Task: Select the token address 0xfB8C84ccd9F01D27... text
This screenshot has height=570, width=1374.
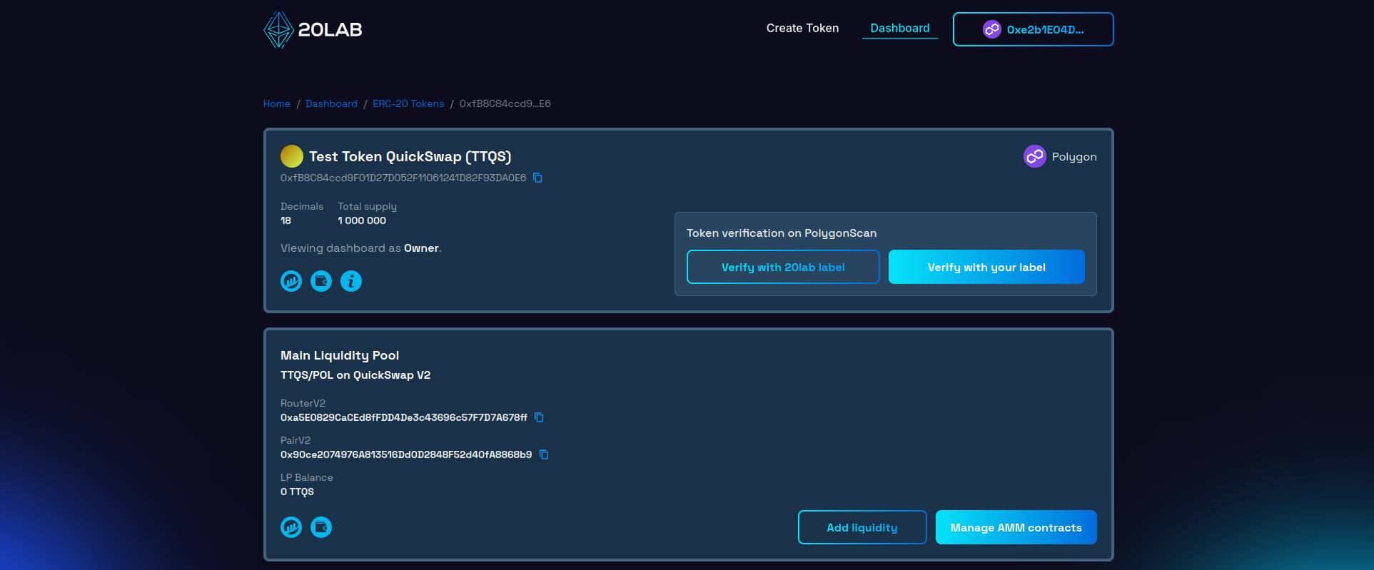Action: point(403,178)
